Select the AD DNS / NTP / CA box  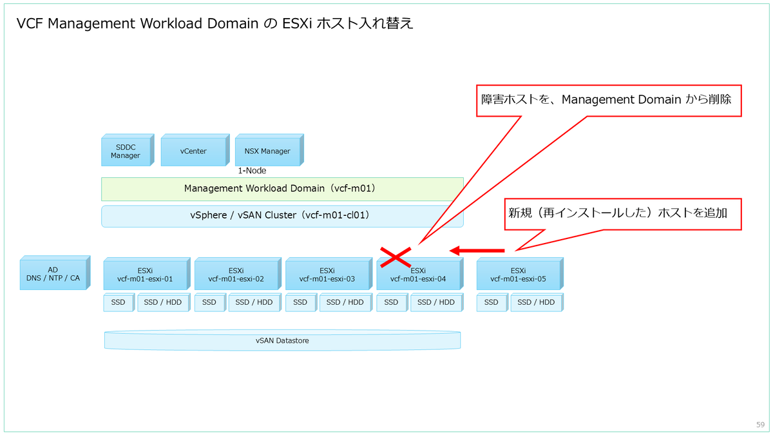[x=55, y=274]
